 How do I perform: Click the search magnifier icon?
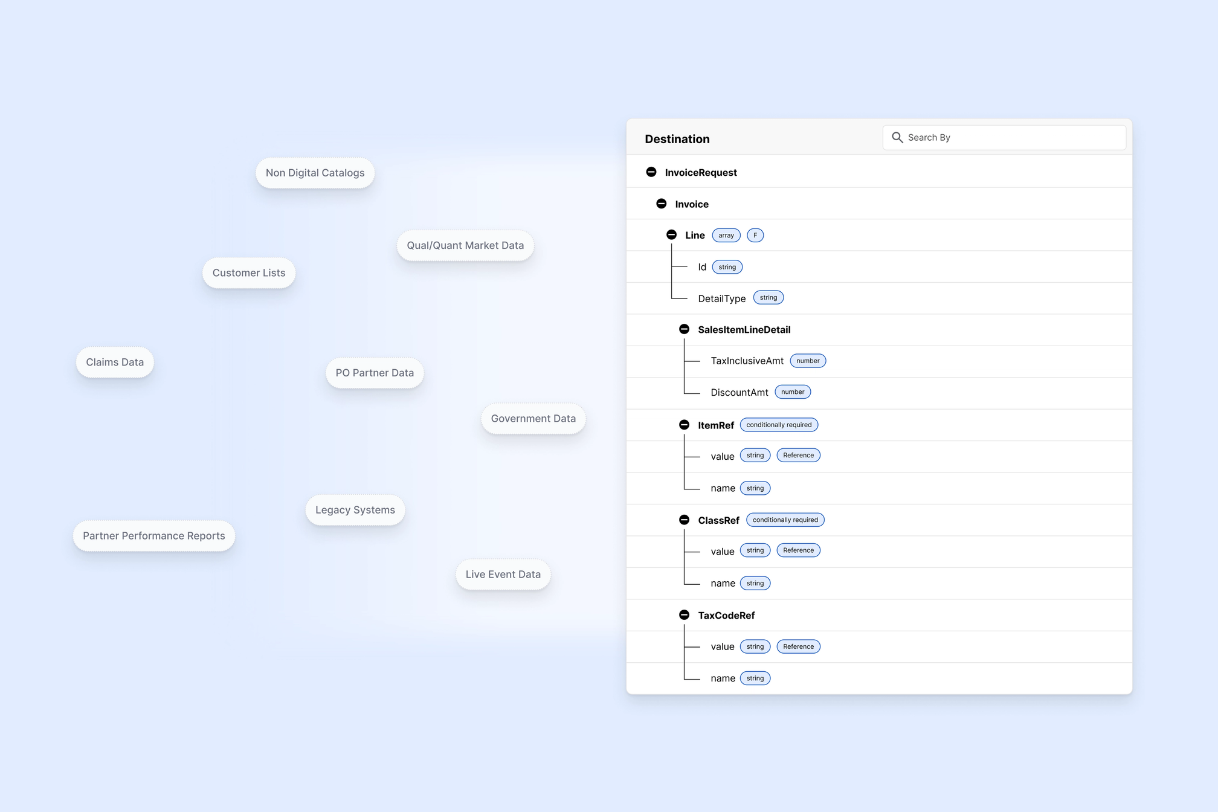tap(897, 138)
